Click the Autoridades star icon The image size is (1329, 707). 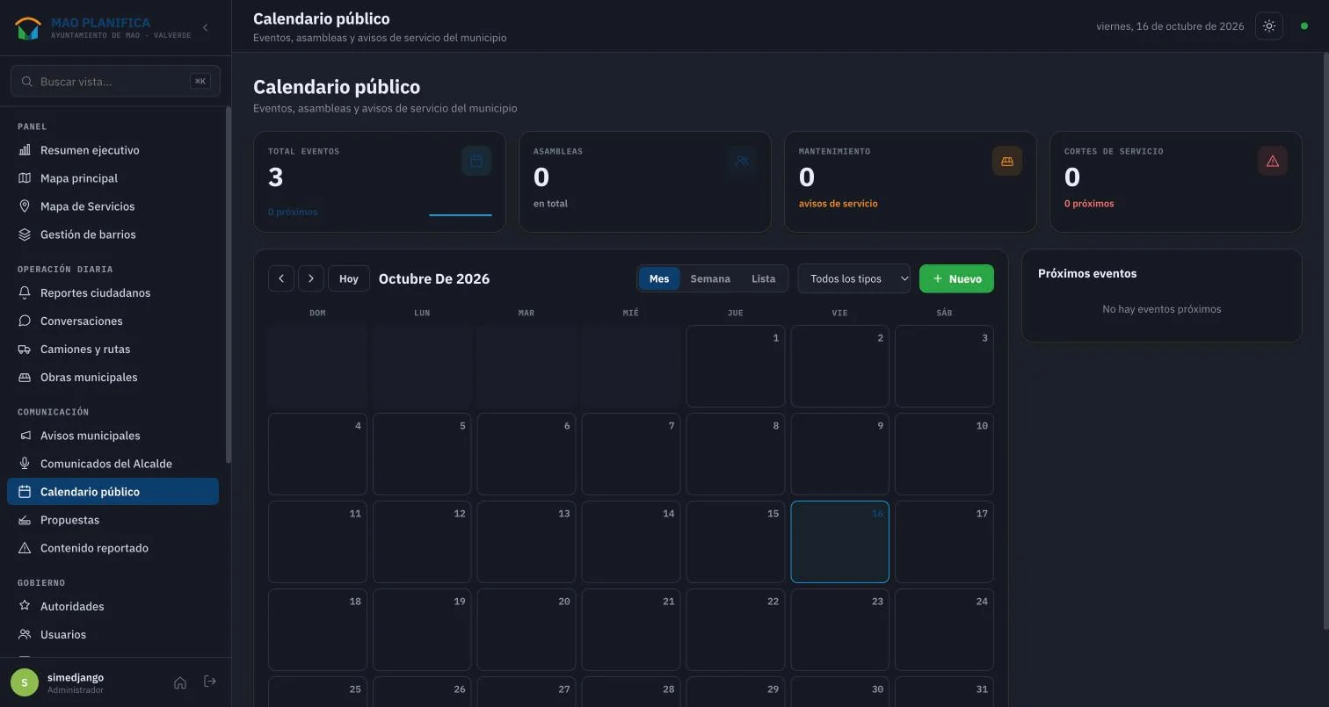click(x=25, y=607)
